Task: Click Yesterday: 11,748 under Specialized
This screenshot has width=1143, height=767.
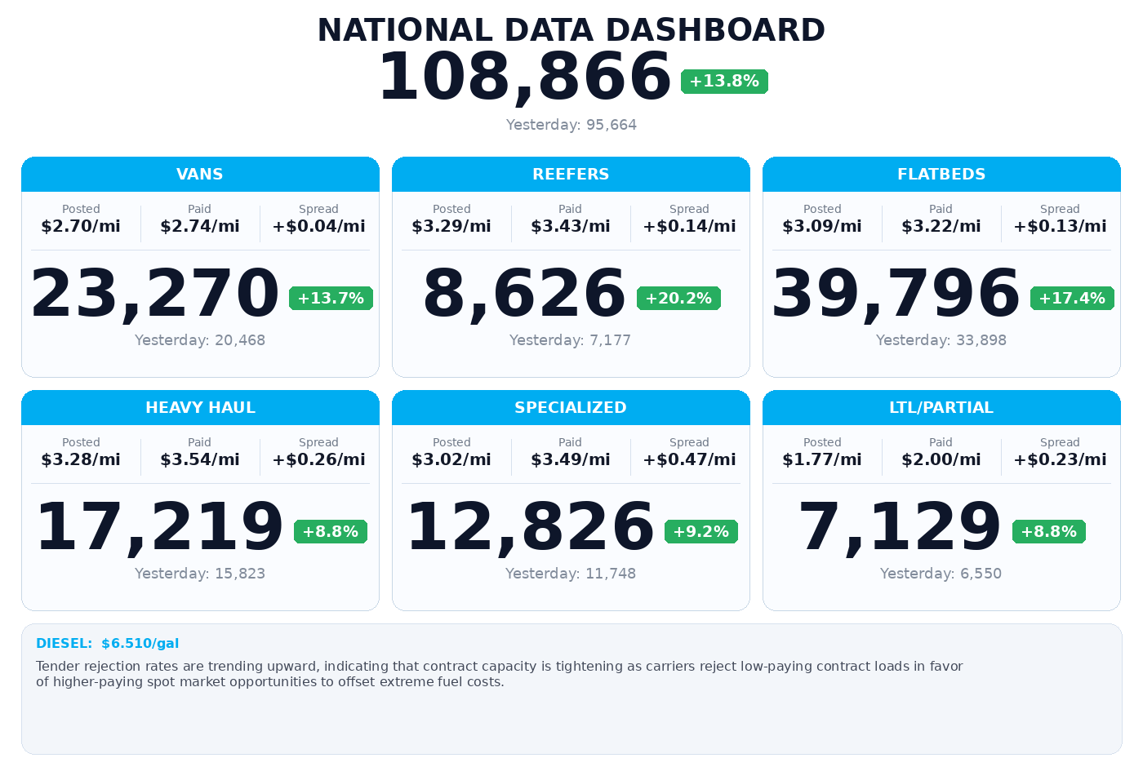Action: 571,574
